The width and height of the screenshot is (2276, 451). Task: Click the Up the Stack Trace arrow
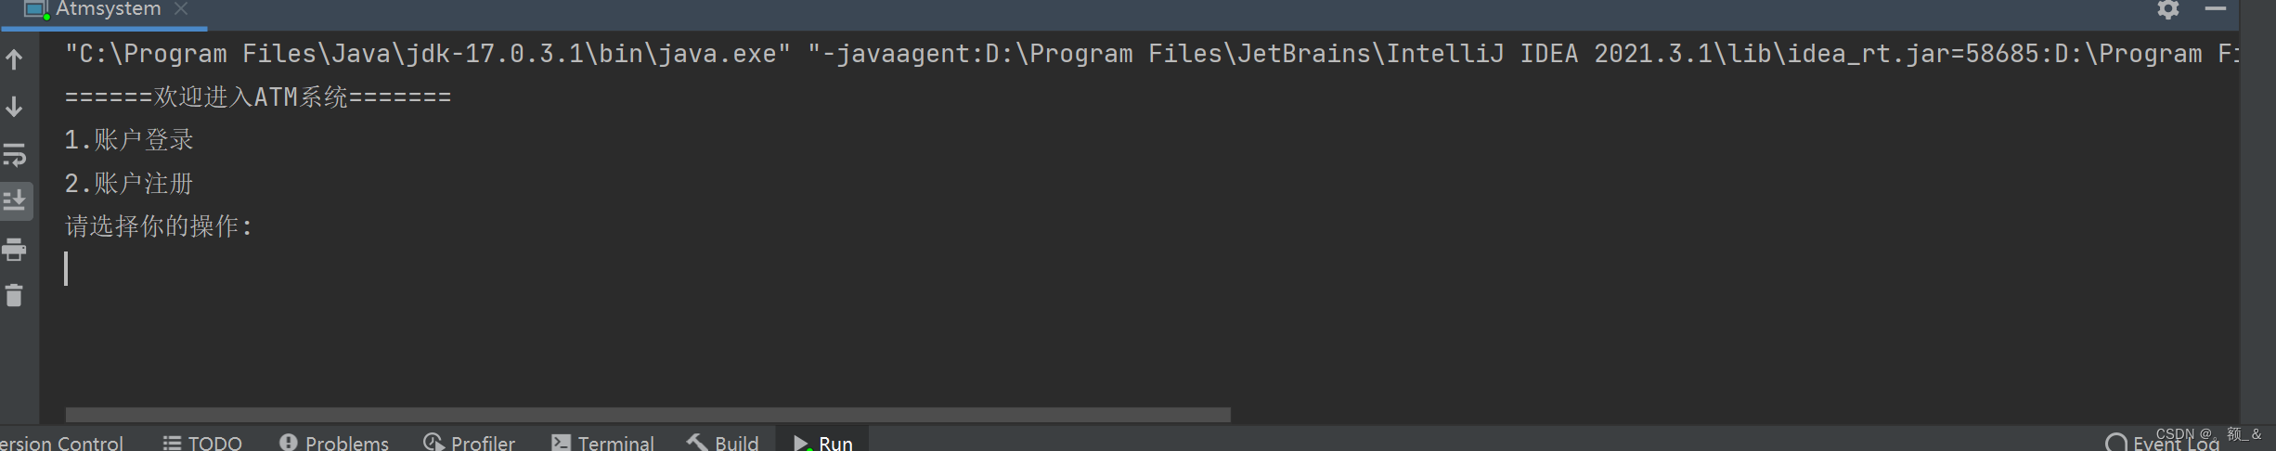[15, 60]
